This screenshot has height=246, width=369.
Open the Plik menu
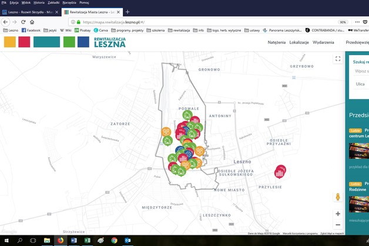pos(4,2)
